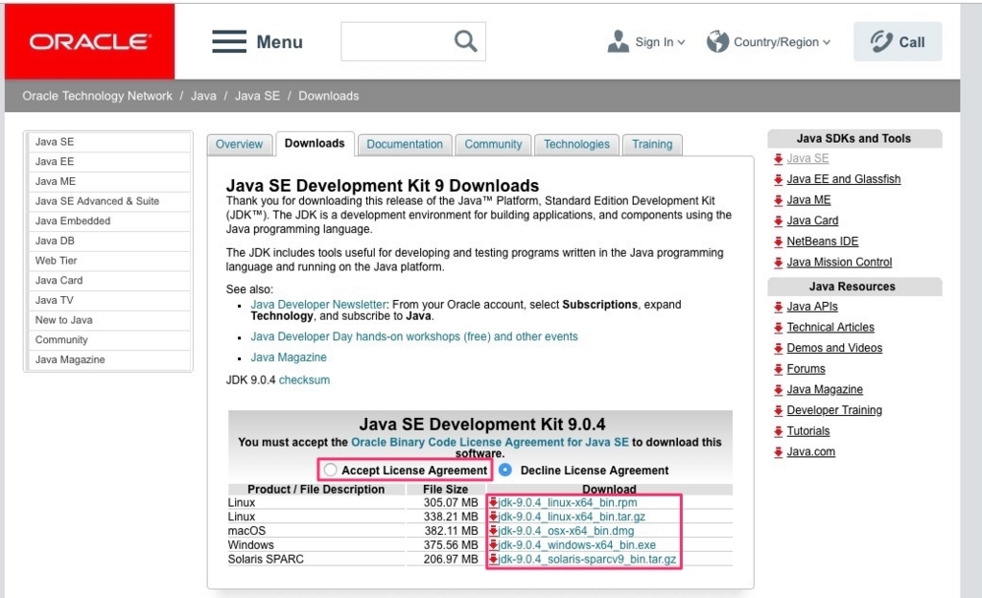This screenshot has width=982, height=598.
Task: Click the magnifying glass search icon
Action: [465, 41]
